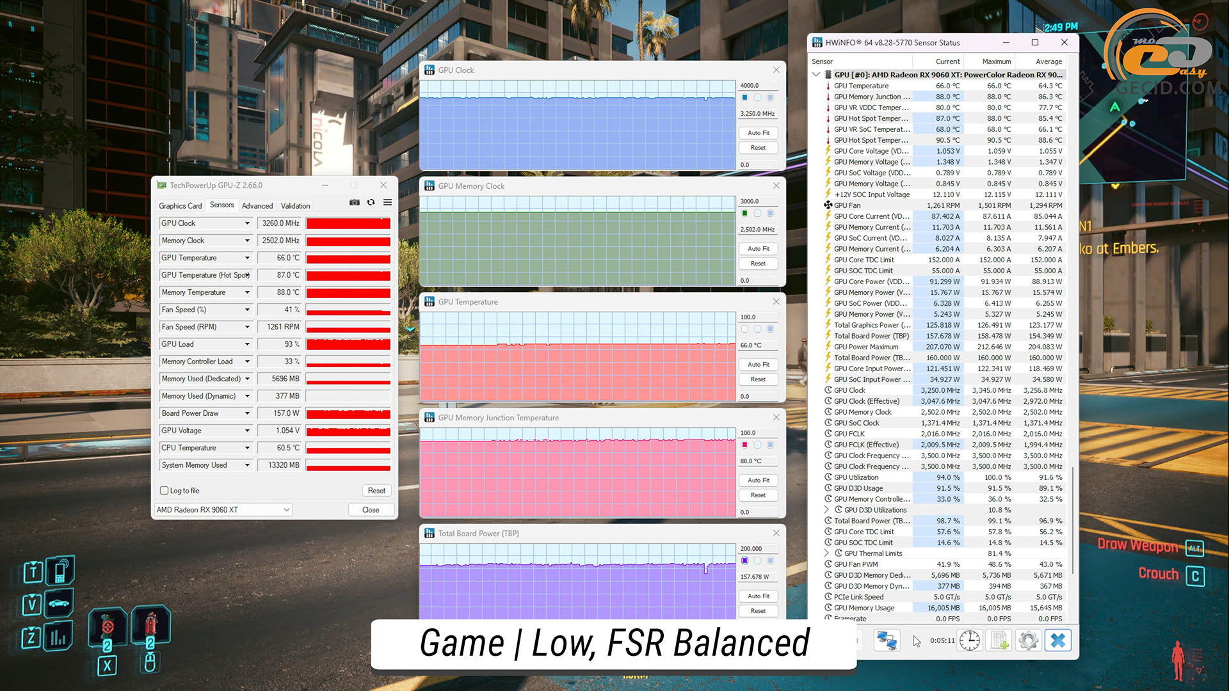Take a screenshot with GPU-Z camera icon

(x=354, y=202)
